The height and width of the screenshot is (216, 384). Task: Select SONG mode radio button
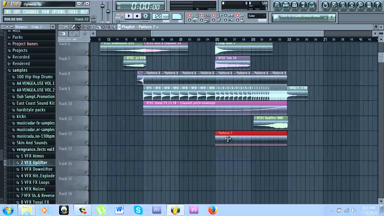(x=122, y=18)
